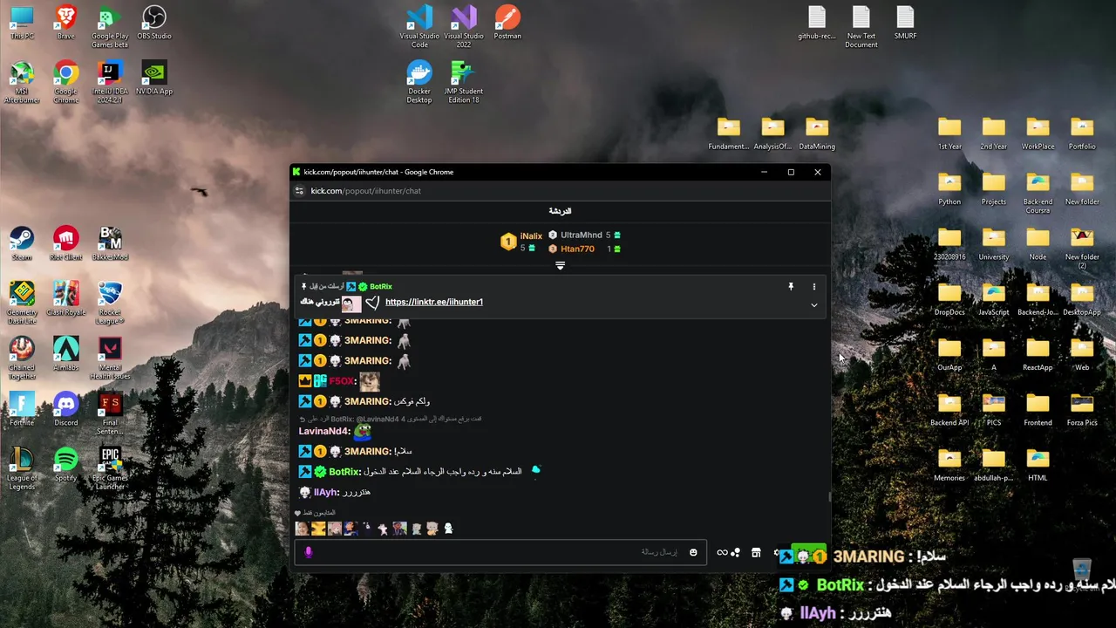Open Docker Desktop shortcut
This screenshot has height=628, width=1116.
click(x=419, y=82)
